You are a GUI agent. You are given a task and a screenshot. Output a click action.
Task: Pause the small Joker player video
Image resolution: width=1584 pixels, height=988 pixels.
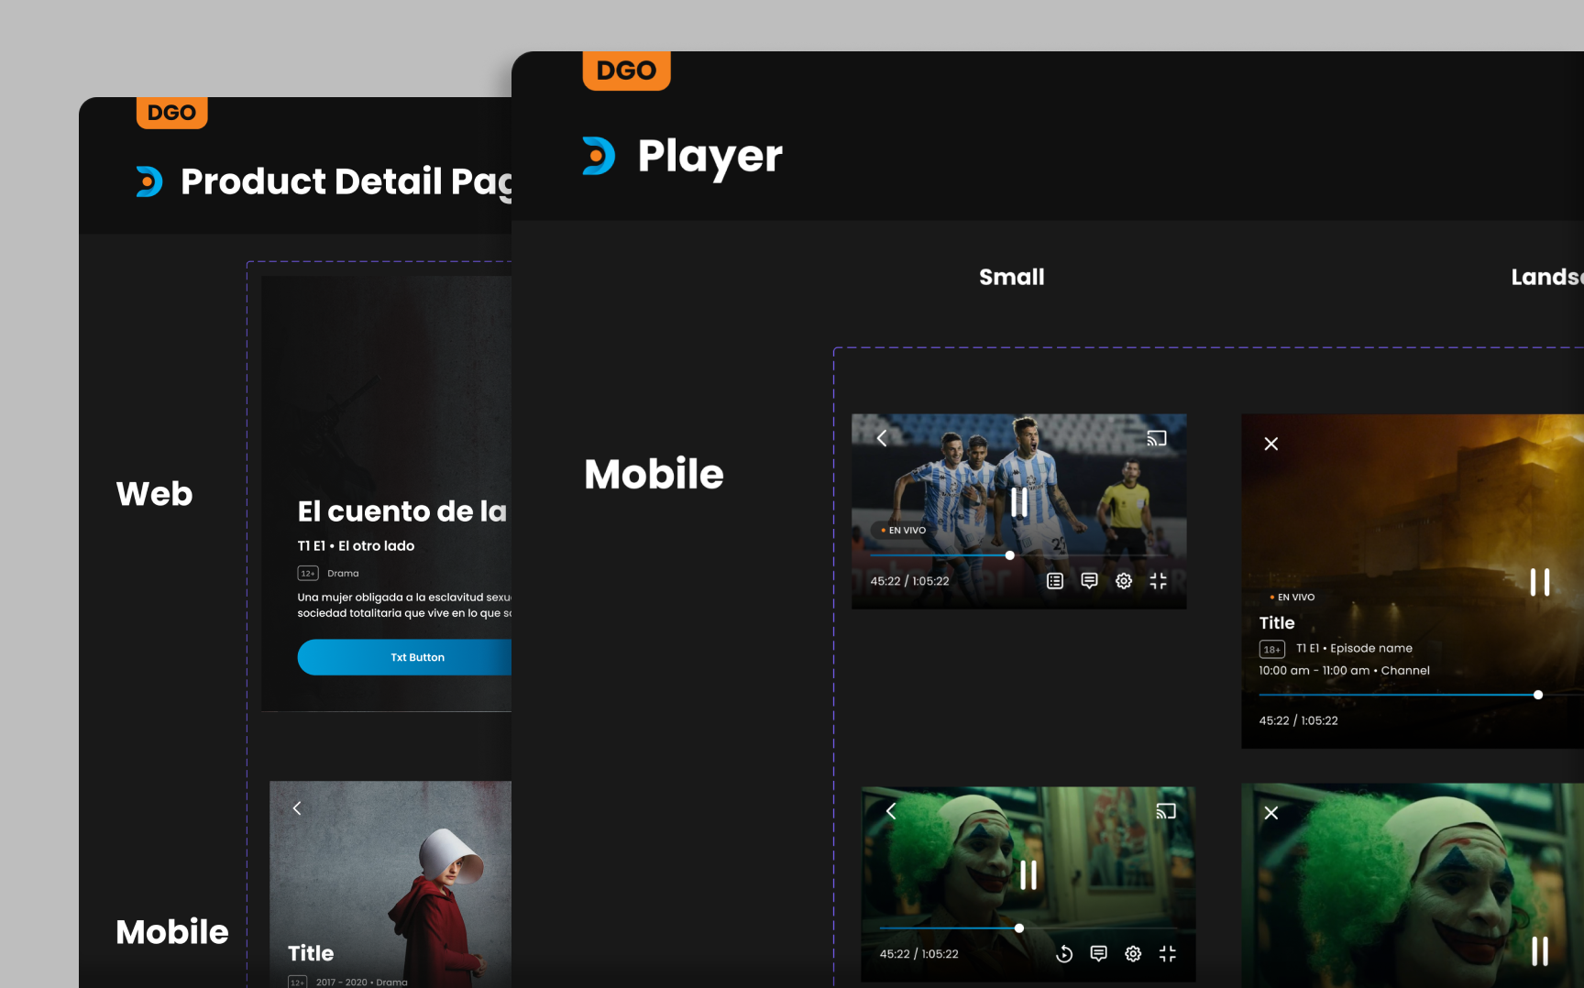click(1028, 874)
